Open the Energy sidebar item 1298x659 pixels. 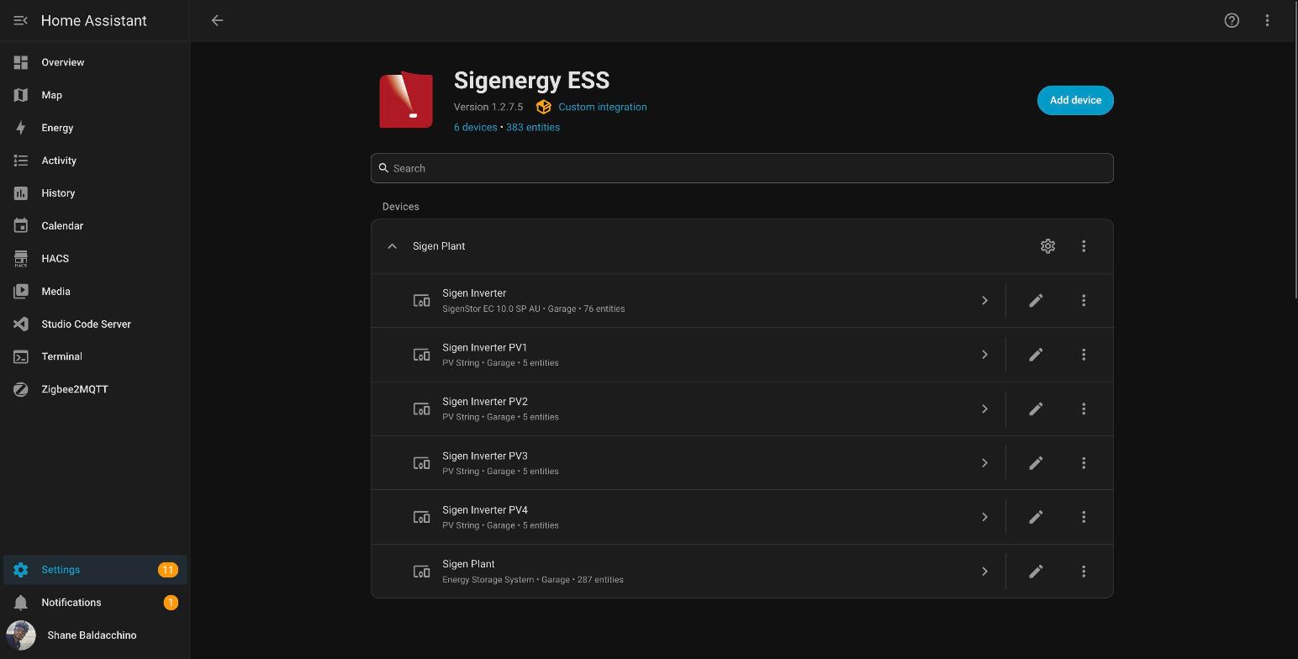(x=95, y=128)
